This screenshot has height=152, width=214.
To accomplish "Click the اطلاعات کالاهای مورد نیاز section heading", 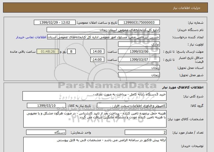I will [x=183, y=87].
